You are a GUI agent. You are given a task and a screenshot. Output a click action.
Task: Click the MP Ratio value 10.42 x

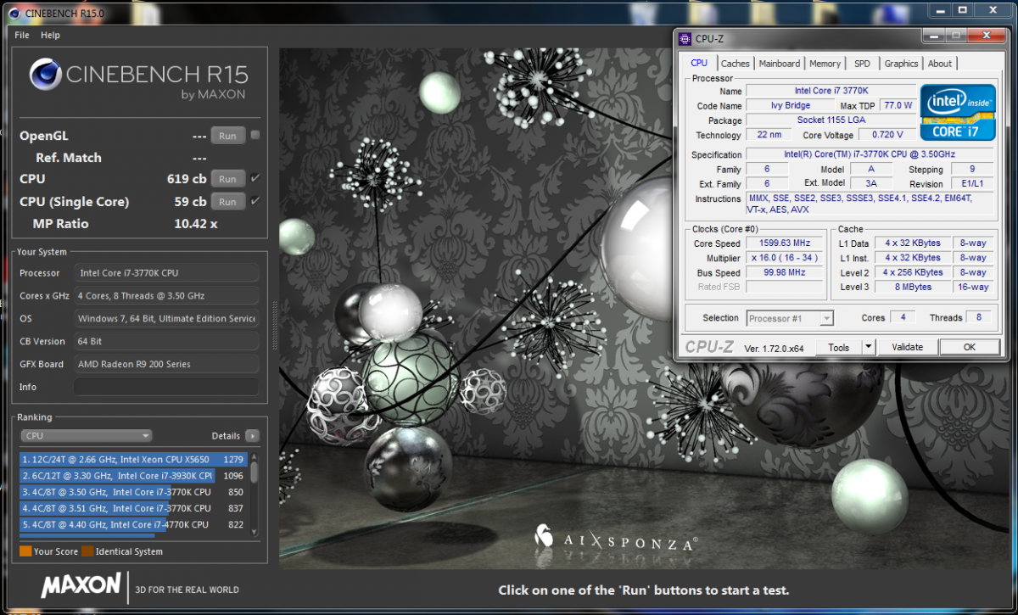point(196,224)
